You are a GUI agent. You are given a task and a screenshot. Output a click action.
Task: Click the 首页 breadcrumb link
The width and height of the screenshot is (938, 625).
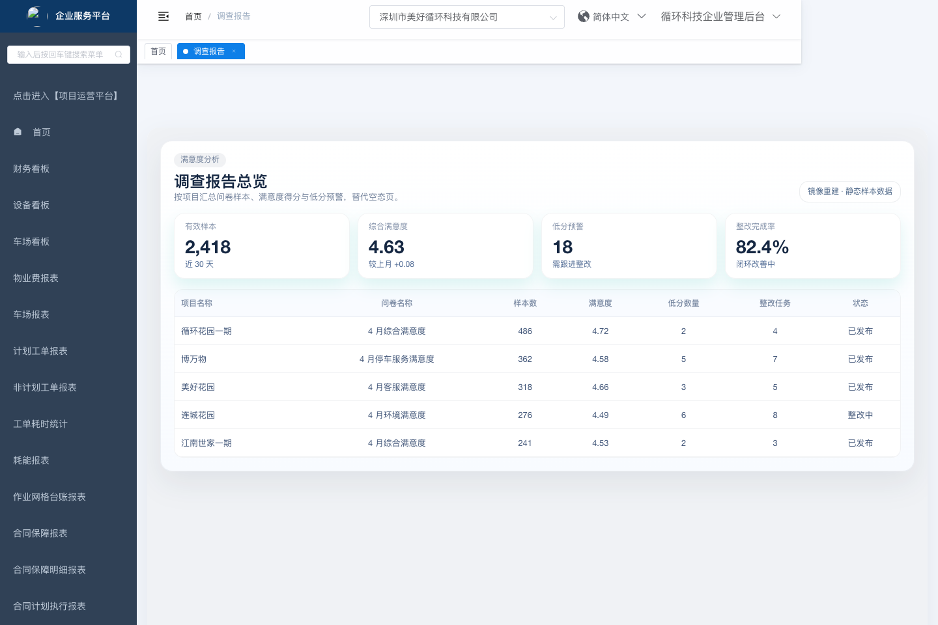193,16
